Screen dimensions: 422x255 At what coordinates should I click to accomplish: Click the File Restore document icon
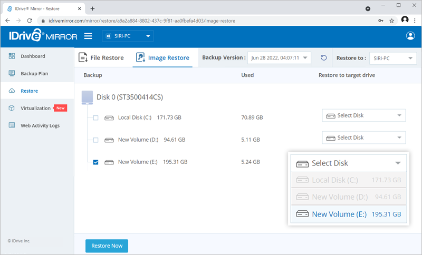click(83, 57)
